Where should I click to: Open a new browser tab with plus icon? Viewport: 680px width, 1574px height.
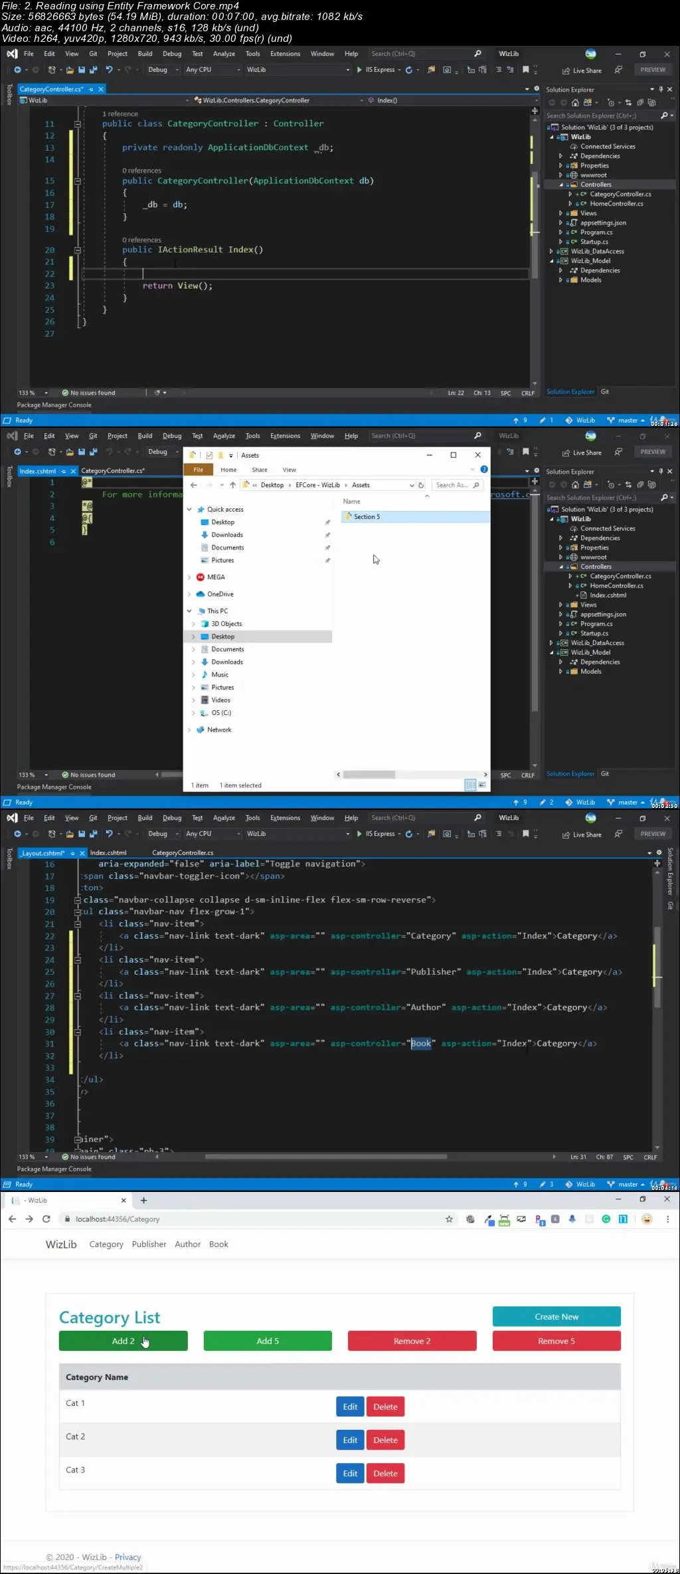pyautogui.click(x=143, y=1200)
